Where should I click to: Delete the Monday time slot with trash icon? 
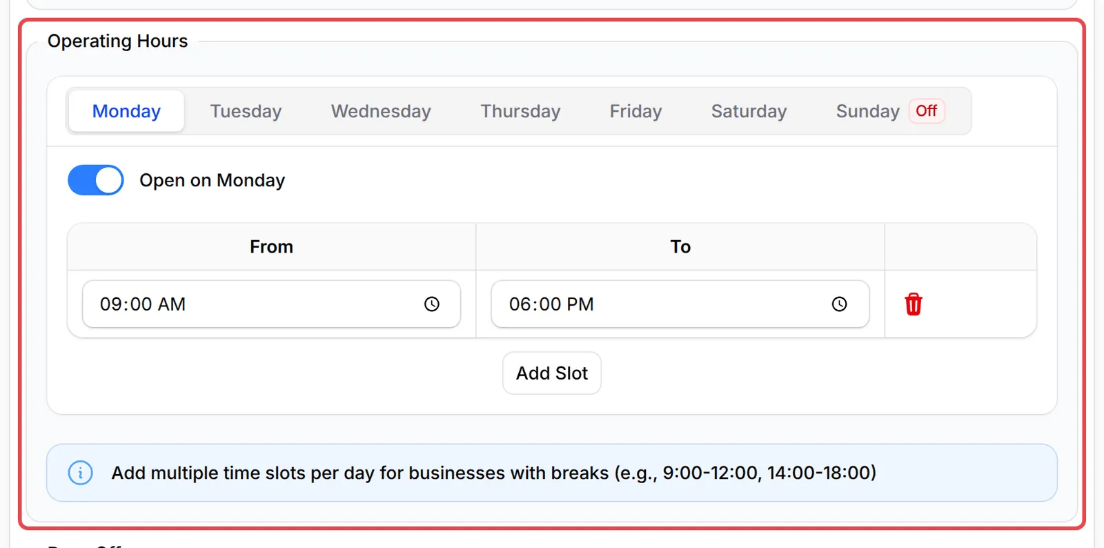913,304
